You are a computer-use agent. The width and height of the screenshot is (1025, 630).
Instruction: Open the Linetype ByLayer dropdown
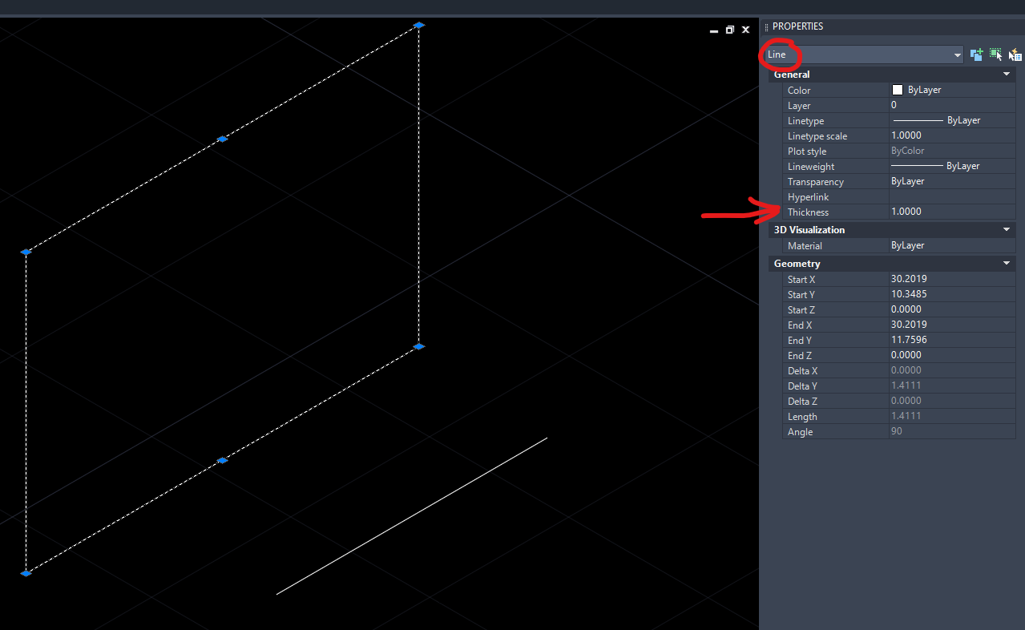point(952,120)
